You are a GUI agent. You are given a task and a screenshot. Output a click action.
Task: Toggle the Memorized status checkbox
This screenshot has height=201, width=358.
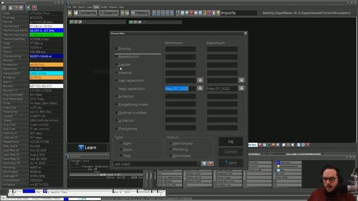(171, 143)
